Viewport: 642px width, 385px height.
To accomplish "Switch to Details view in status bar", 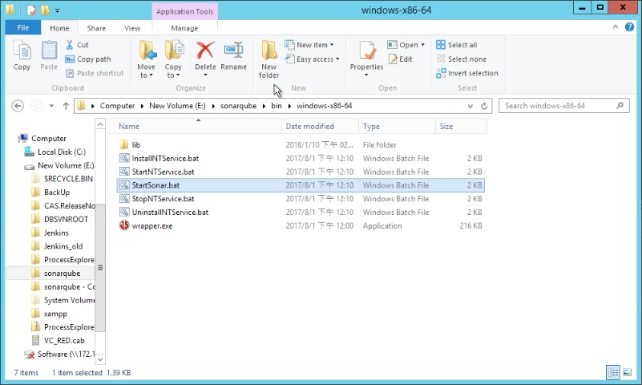I will 613,372.
